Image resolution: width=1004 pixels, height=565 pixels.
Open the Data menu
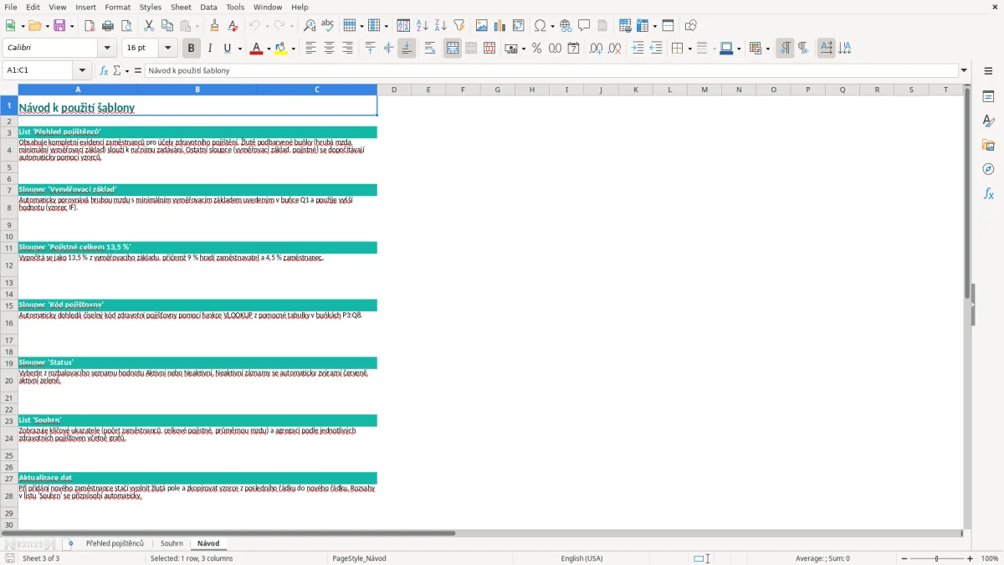(208, 7)
